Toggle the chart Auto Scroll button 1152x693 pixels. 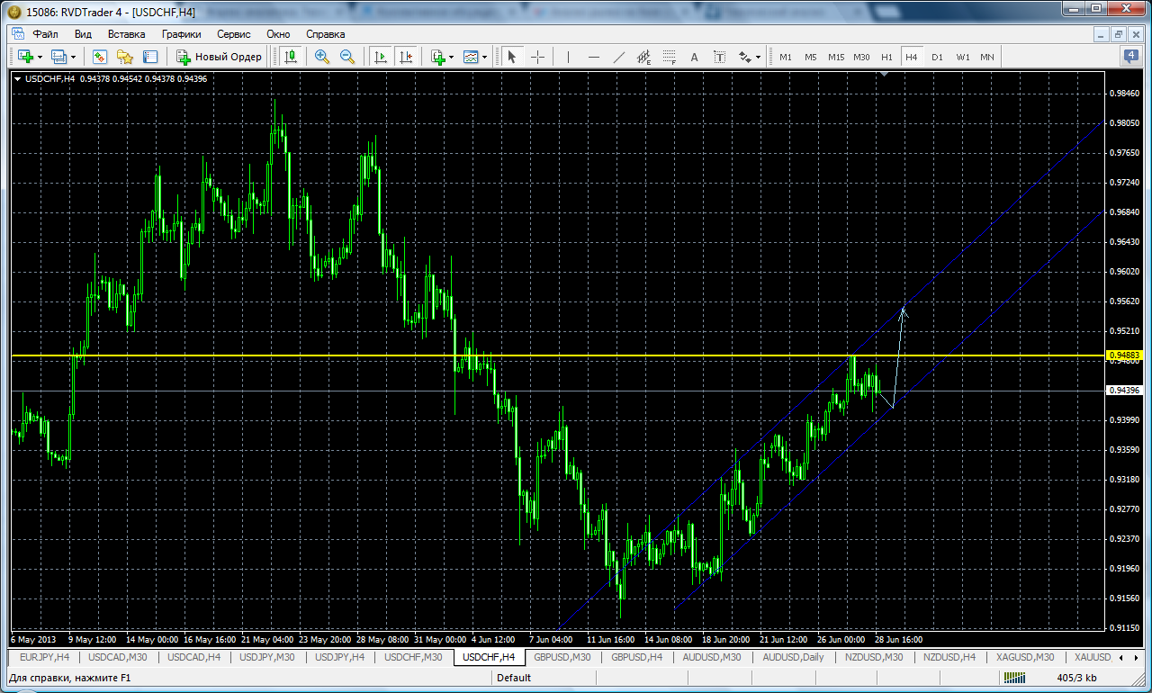(381, 57)
